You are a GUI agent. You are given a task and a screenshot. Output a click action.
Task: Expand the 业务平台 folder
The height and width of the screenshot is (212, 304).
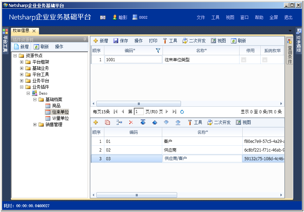[21, 81]
